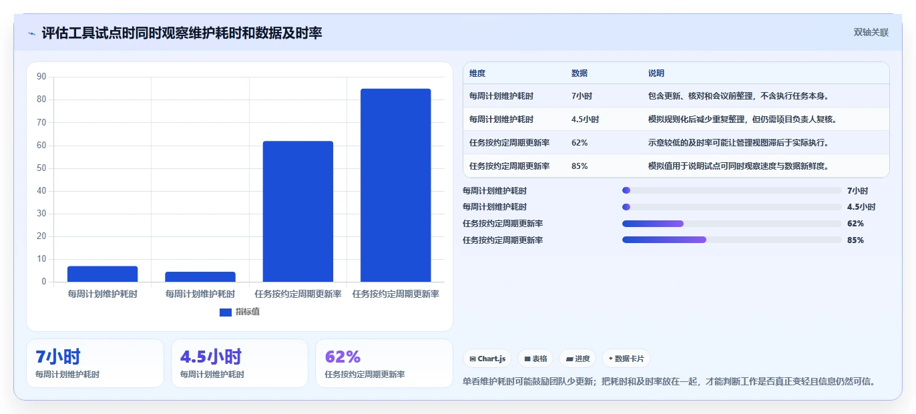Image resolution: width=916 pixels, height=414 pixels.
Task: Click the progress bar labeled 7小时
Action: tap(732, 190)
